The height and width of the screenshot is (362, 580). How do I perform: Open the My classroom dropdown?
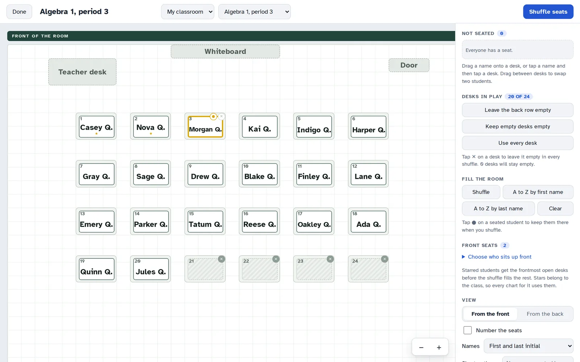(188, 12)
